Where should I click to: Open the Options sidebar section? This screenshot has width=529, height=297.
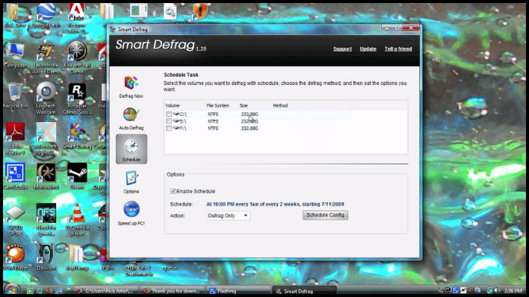(131, 182)
